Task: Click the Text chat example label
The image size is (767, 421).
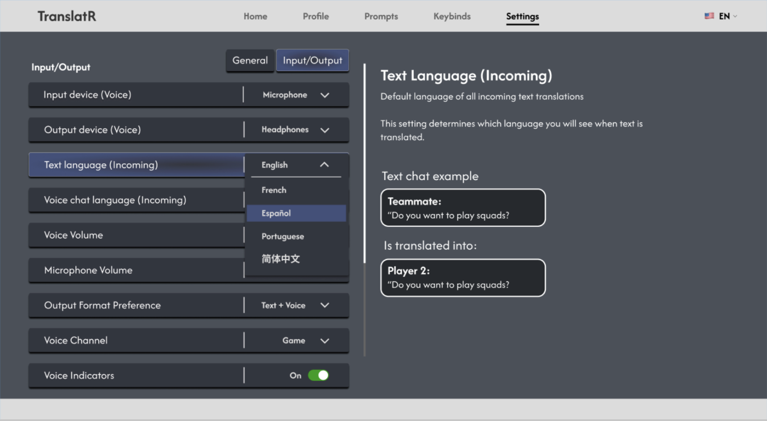Action: coord(430,176)
